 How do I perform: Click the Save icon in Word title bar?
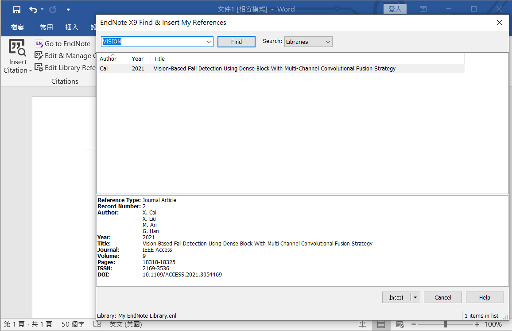[x=17, y=9]
